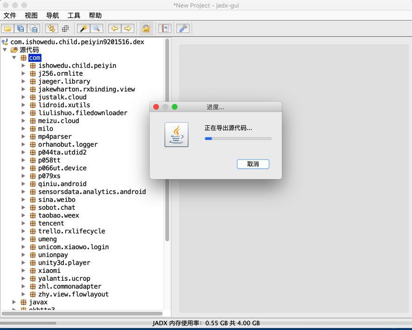Open the 工具 menu
Viewport: 412px width, 330px height.
tap(74, 15)
